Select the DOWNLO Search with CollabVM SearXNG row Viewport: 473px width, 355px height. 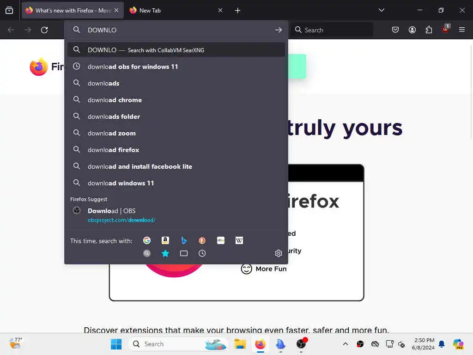click(176, 50)
